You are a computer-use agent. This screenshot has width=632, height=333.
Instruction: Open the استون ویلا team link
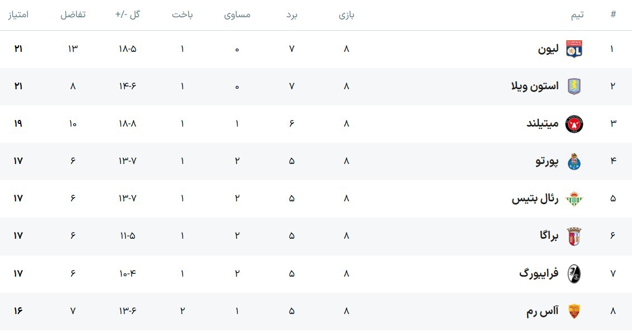pos(534,86)
